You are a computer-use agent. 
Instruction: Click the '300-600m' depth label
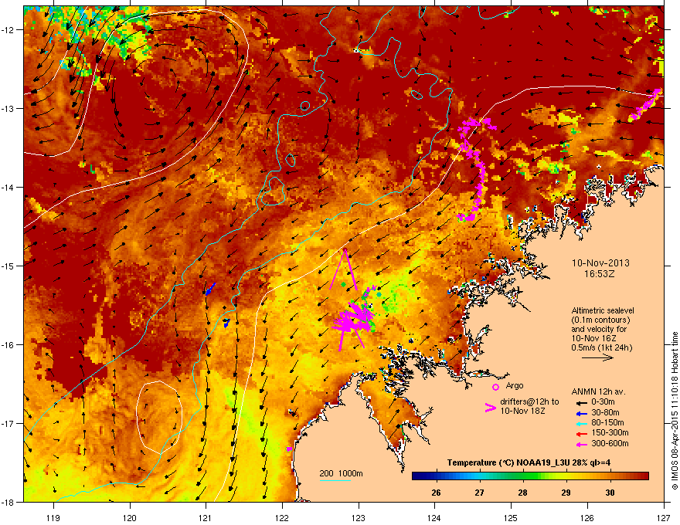click(x=610, y=444)
